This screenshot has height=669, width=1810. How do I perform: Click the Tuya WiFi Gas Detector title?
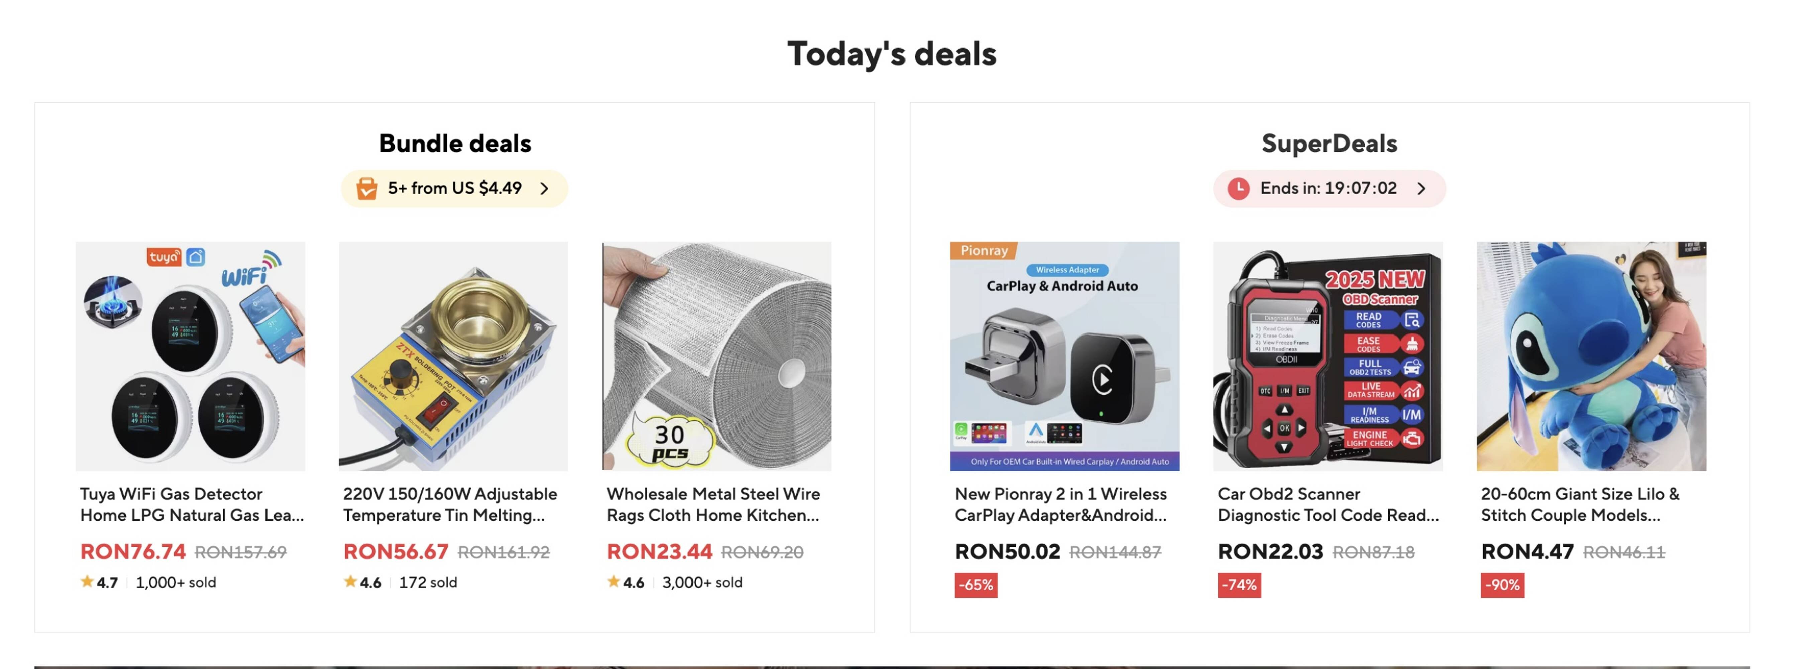click(x=192, y=504)
